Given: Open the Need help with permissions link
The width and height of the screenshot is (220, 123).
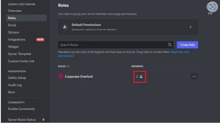Looking at the screenshot, I should pyautogui.click(x=179, y=52).
